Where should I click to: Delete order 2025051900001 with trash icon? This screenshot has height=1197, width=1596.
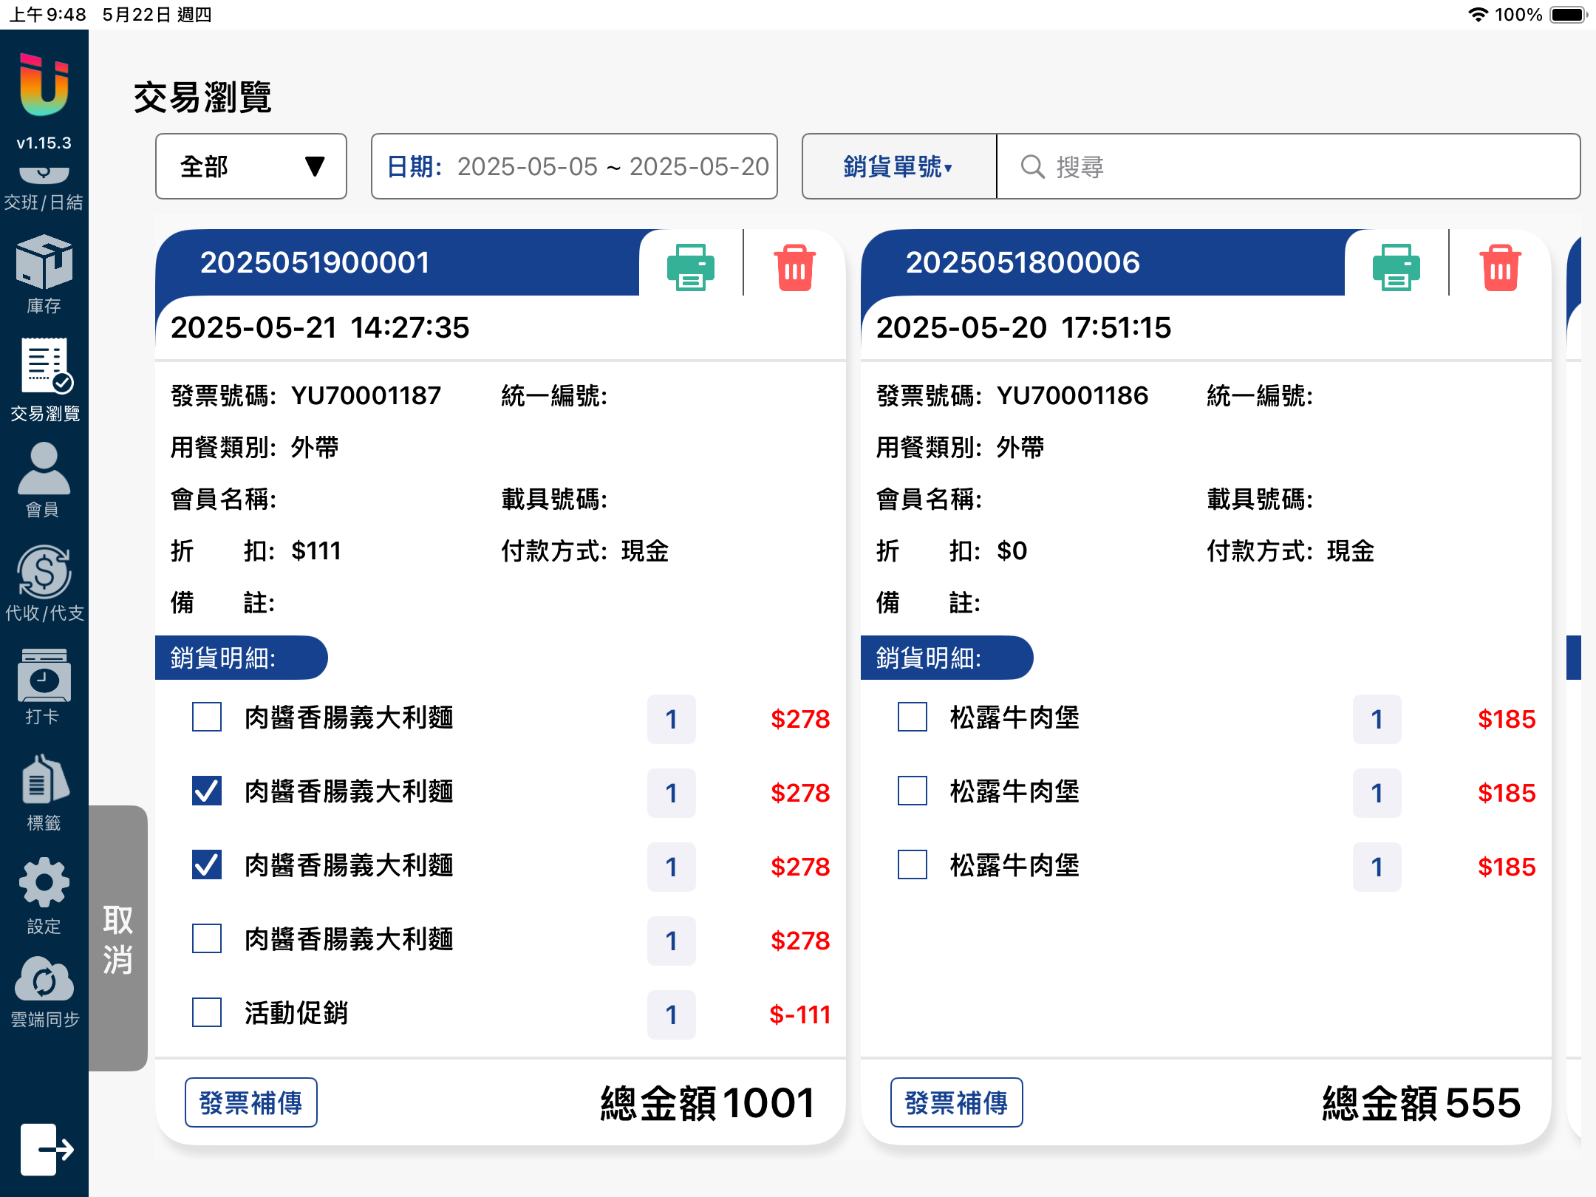[794, 267]
